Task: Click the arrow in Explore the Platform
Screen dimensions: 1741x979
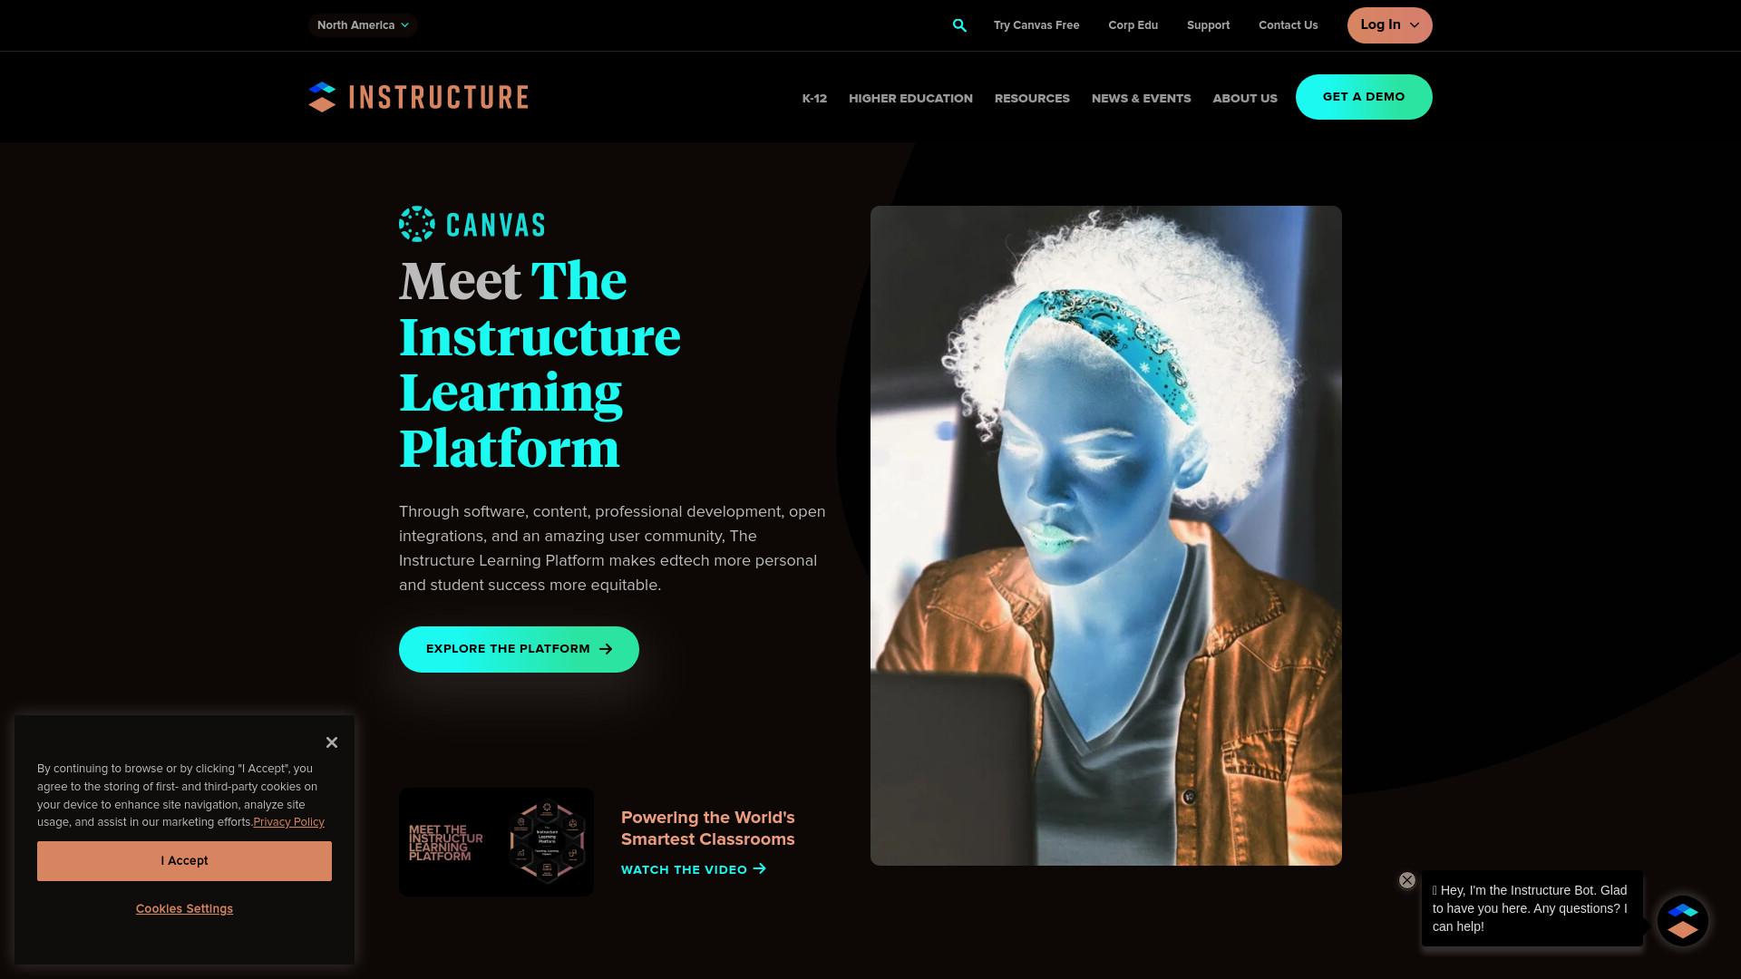Action: (606, 649)
